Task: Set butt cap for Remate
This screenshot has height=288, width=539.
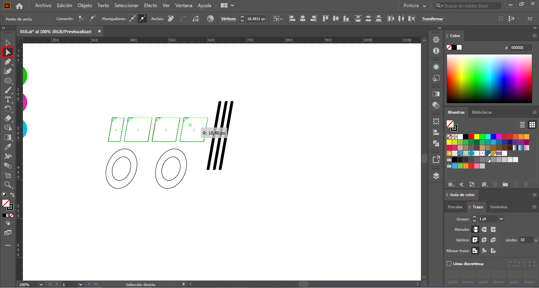Action: [x=475, y=229]
